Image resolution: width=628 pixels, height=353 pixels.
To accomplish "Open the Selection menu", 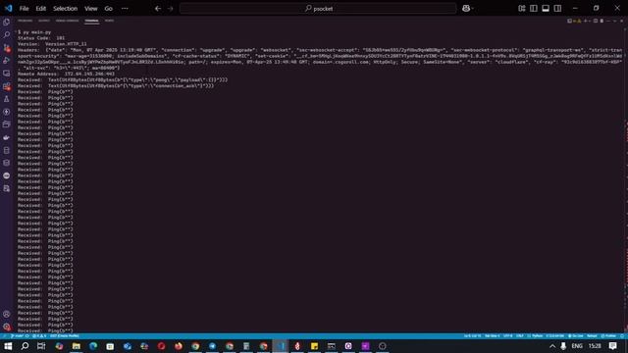I will (66, 9).
